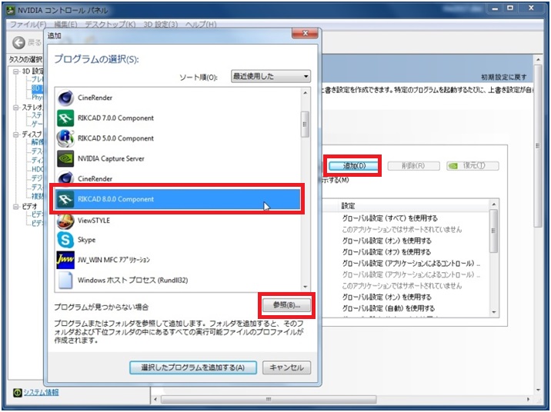
Task: Click the program list scrollbar thumb
Action: (305, 124)
